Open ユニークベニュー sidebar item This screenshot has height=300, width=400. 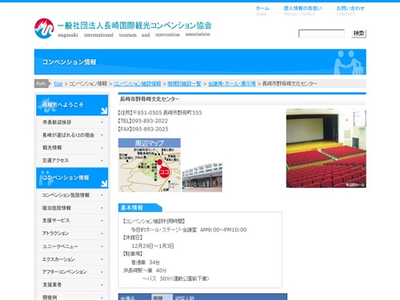point(72,246)
